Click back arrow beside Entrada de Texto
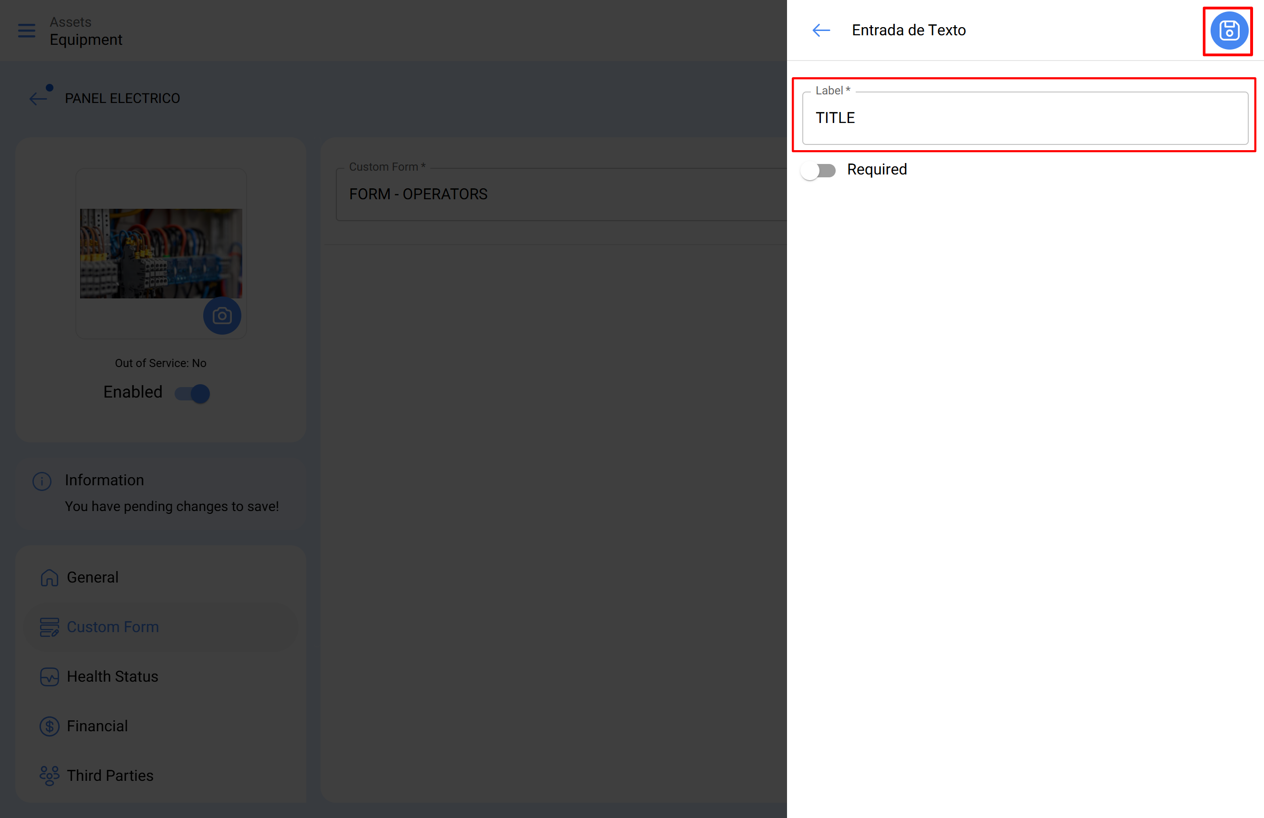The width and height of the screenshot is (1264, 818). point(821,30)
